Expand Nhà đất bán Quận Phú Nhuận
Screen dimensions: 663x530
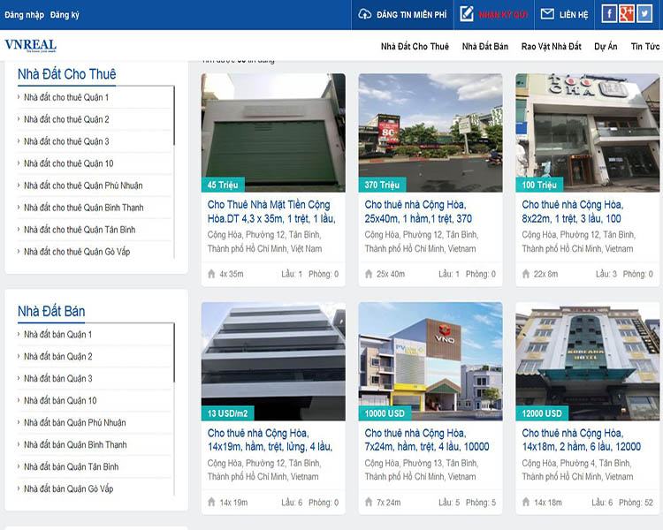[x=74, y=422]
